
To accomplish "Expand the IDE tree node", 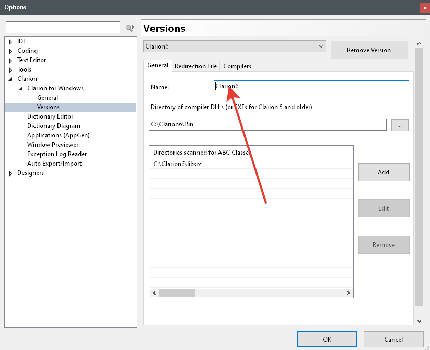I will click(x=10, y=41).
